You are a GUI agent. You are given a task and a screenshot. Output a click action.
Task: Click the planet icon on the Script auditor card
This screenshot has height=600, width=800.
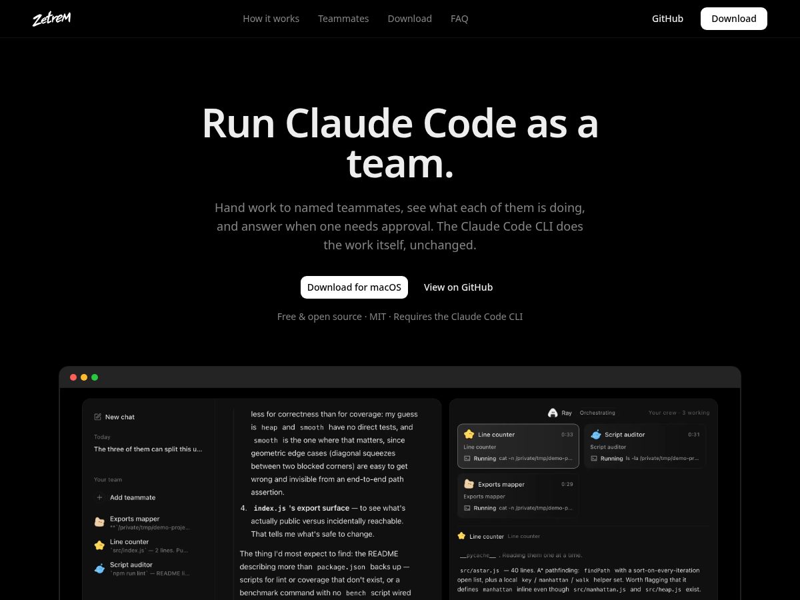tap(596, 434)
